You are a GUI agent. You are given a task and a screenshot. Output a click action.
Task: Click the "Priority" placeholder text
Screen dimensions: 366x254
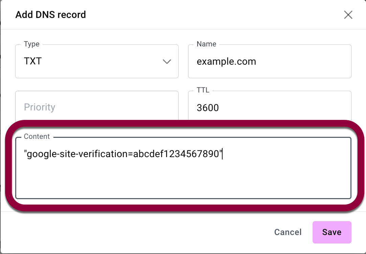(40, 107)
